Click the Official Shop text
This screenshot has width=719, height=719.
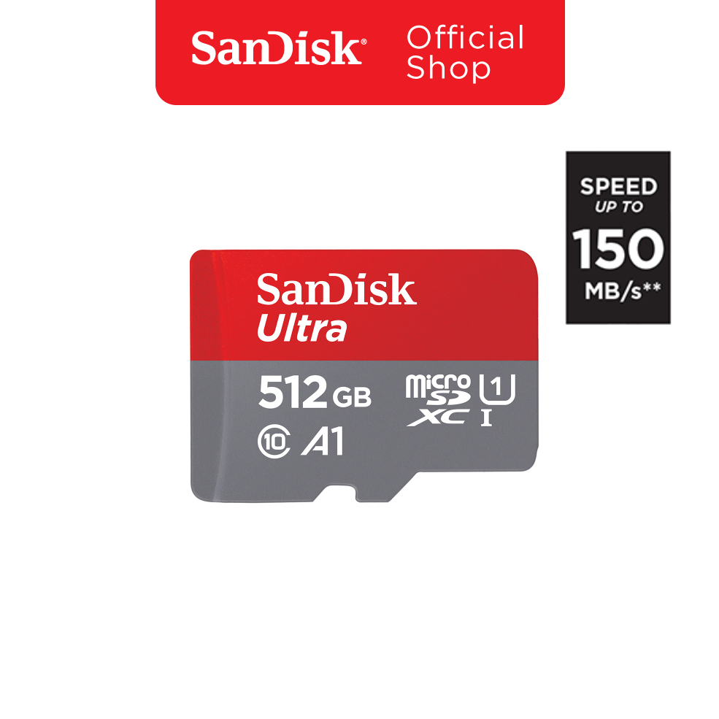pyautogui.click(x=465, y=53)
